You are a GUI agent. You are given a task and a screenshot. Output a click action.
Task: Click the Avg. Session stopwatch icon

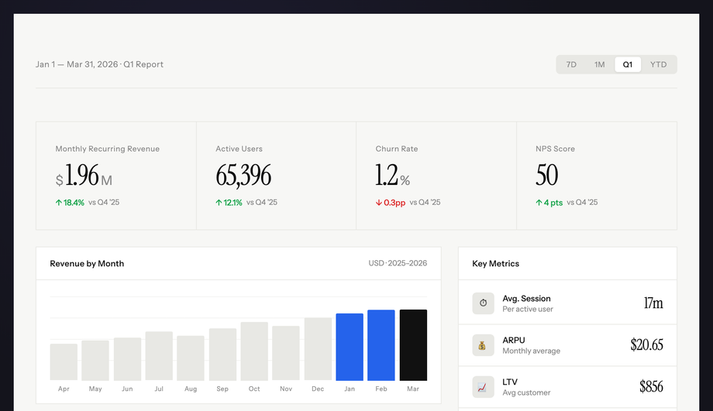pos(483,303)
